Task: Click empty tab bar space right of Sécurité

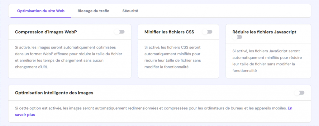Action: coord(224,11)
